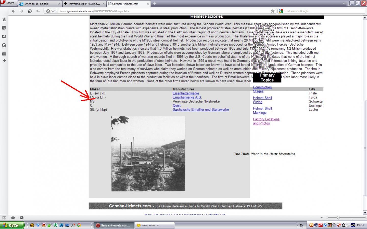Open Opera Link cloud icon
The height and width of the screenshot is (229, 367).
coord(13,218)
